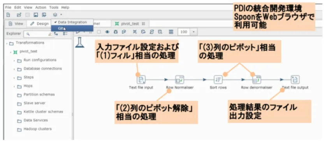
Task: Click the Save As toolbar icon
Action: click(x=44, y=15)
